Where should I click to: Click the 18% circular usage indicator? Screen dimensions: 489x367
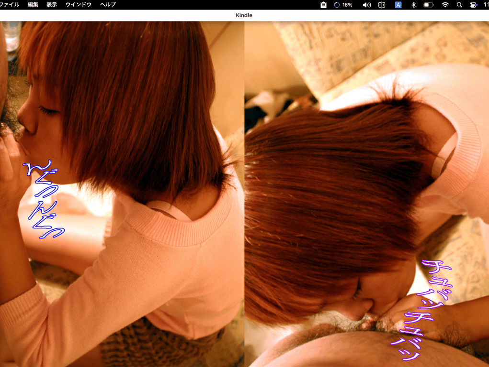[343, 5]
